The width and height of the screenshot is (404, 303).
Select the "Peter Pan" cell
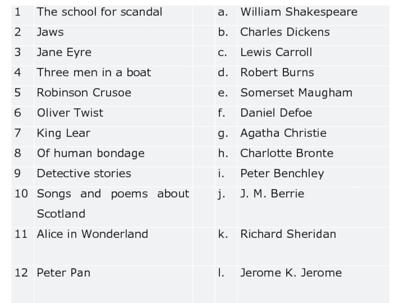click(64, 273)
